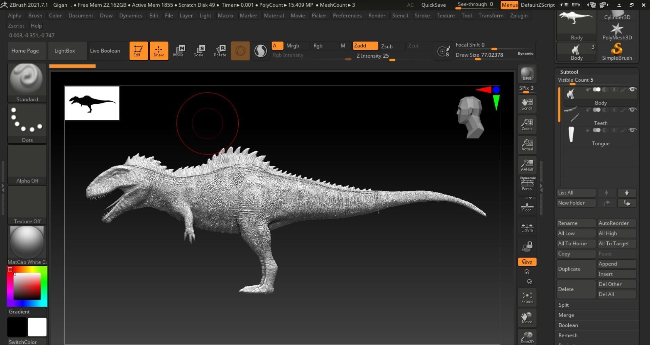This screenshot has width=650, height=345.
Task: Open the Dots stroke picker
Action: click(27, 124)
